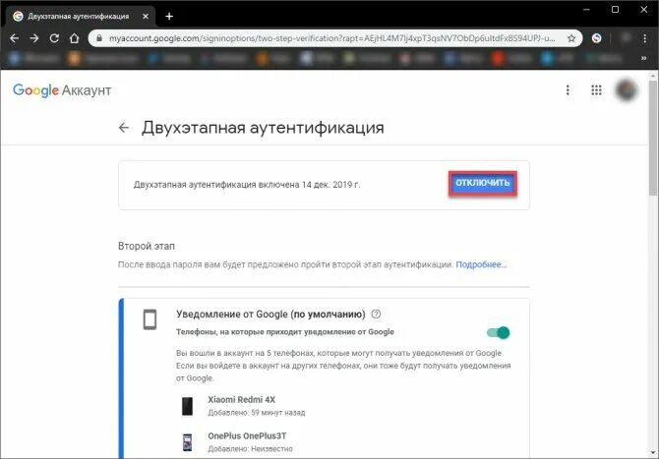
Task: Open the Google account three-dot menu
Action: [568, 89]
